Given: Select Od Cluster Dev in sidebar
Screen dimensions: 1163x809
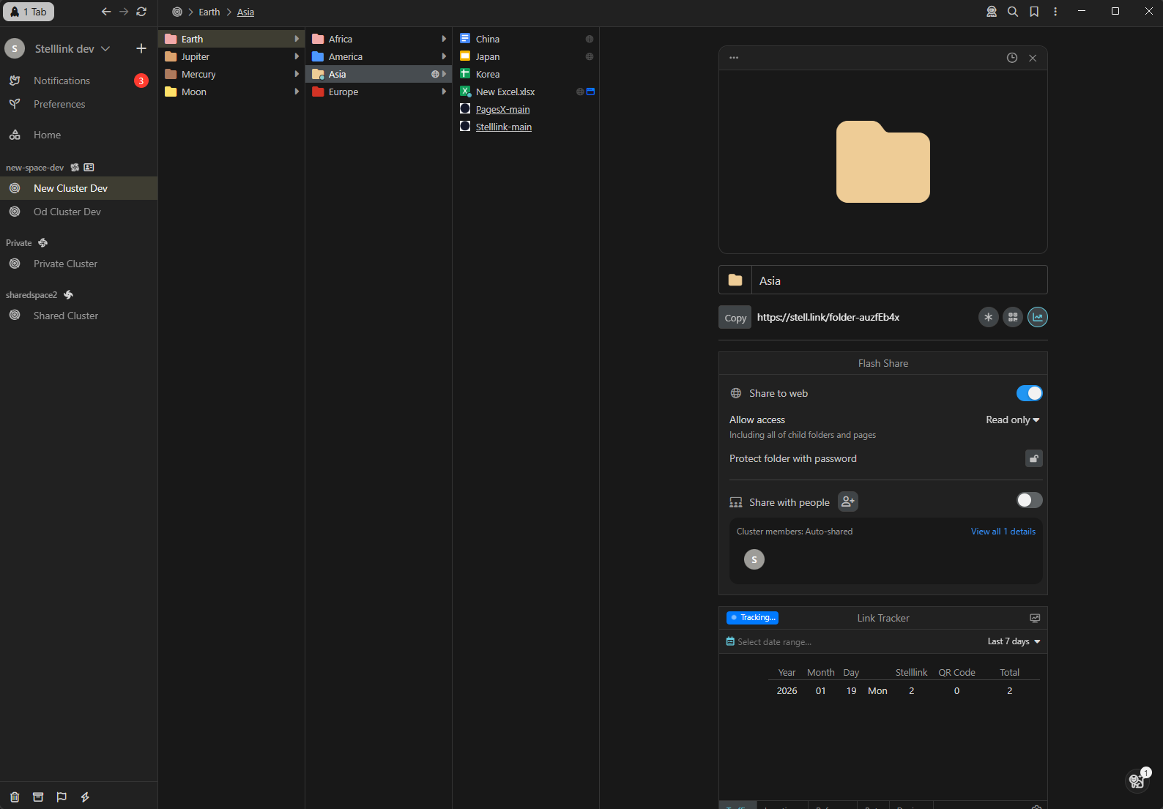Looking at the screenshot, I should pos(67,212).
